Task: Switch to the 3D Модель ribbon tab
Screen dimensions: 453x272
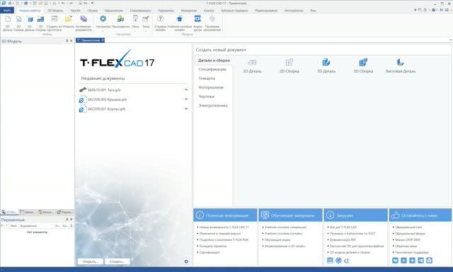Action: tap(55, 11)
